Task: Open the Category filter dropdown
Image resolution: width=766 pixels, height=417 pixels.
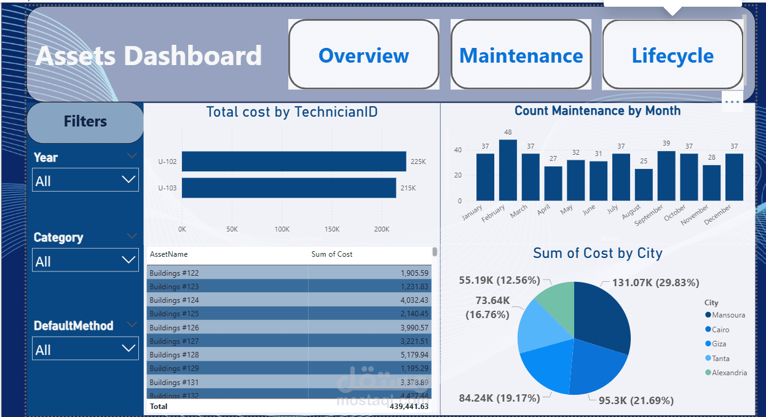Action: click(85, 261)
